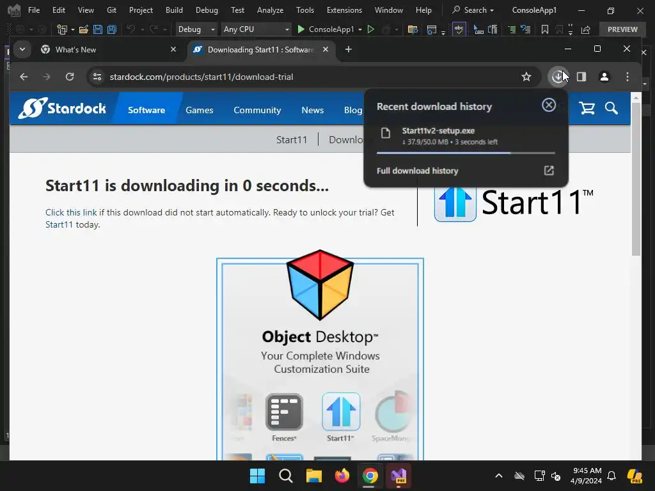Open the Chrome downloads icon in toolbar
This screenshot has height=491, width=655.
(x=558, y=77)
